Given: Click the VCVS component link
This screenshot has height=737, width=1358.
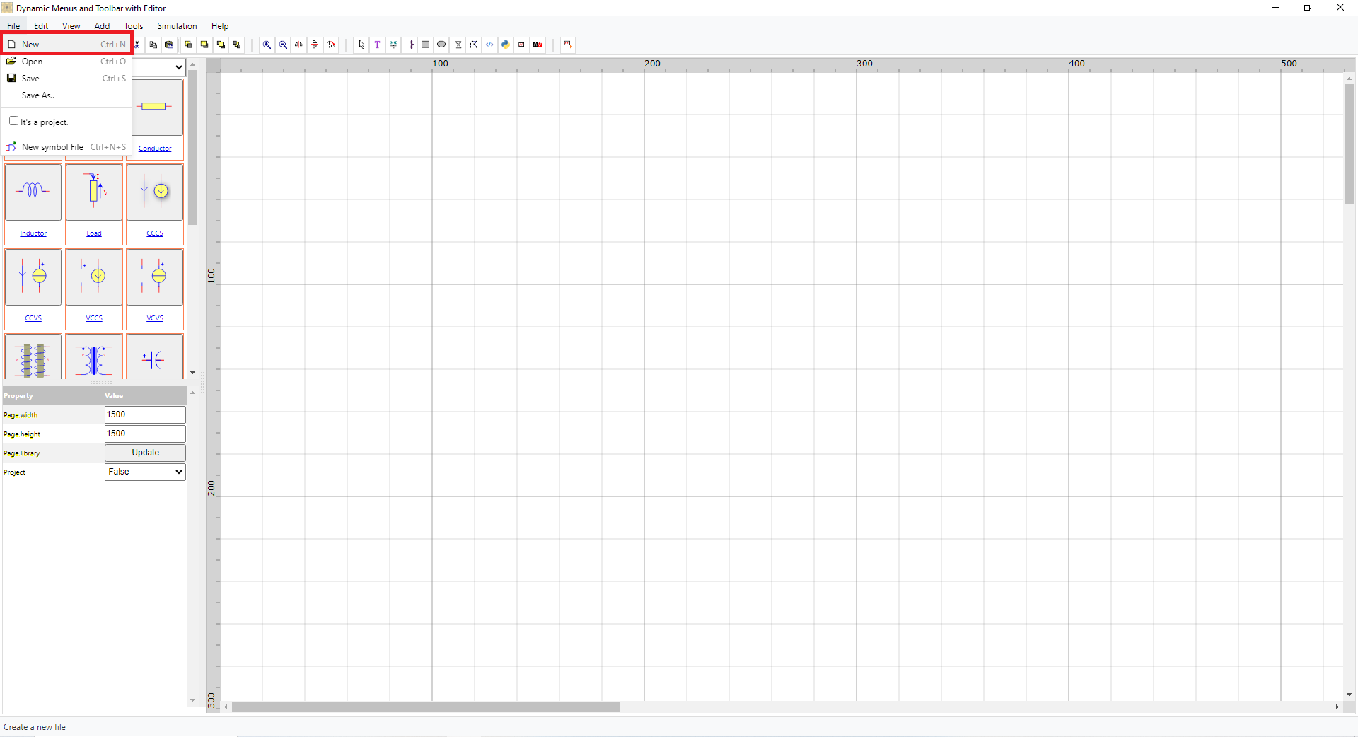Looking at the screenshot, I should (155, 318).
